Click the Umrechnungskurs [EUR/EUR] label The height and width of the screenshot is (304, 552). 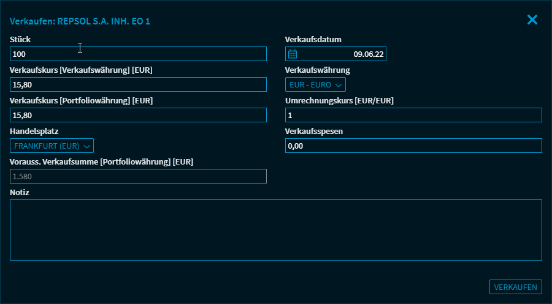coord(339,101)
